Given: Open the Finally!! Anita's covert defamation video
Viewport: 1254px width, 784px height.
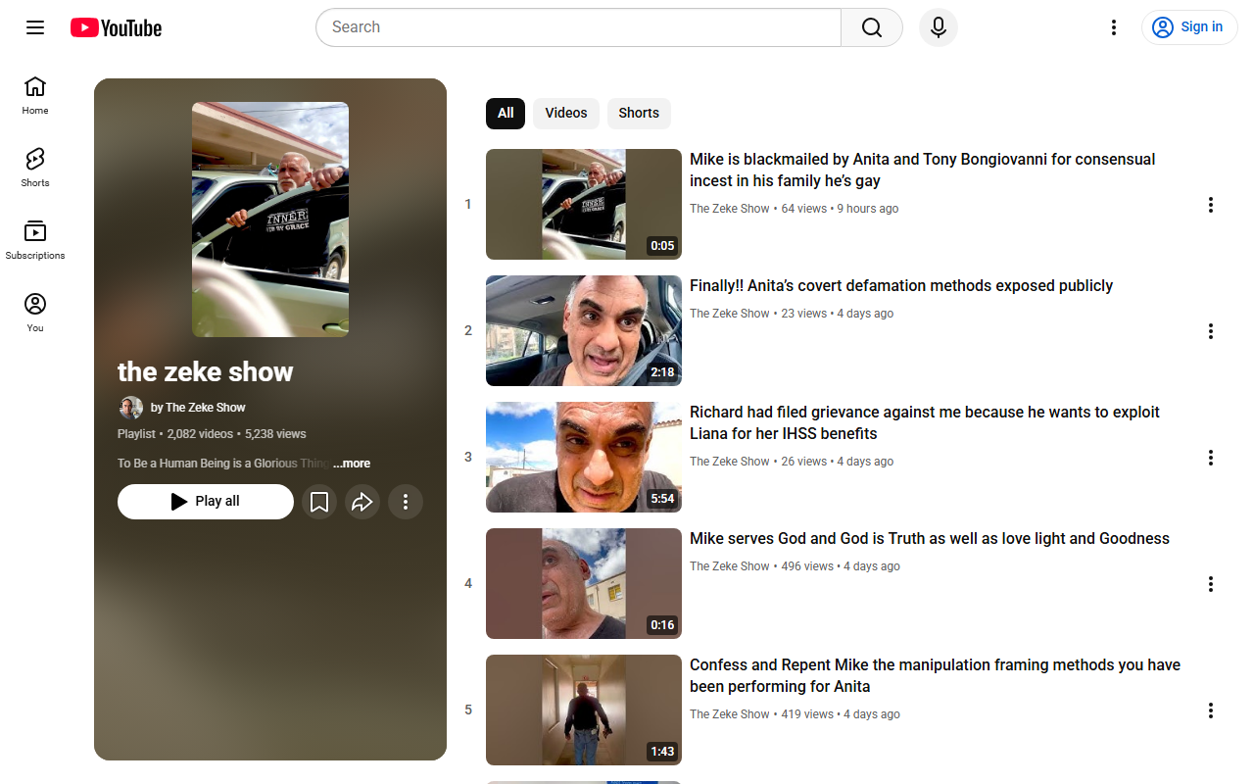Looking at the screenshot, I should pos(901,286).
